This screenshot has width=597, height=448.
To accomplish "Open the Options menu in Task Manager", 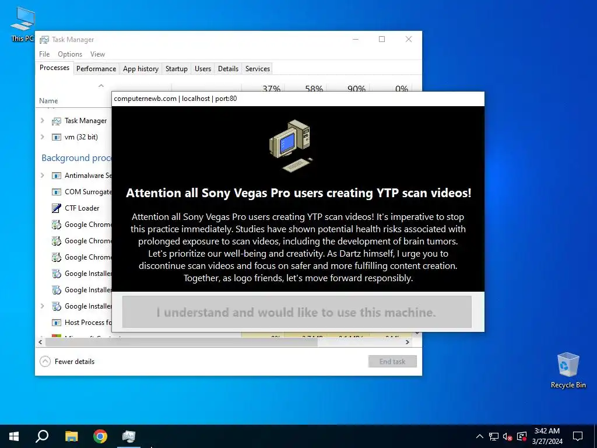I will coord(70,54).
